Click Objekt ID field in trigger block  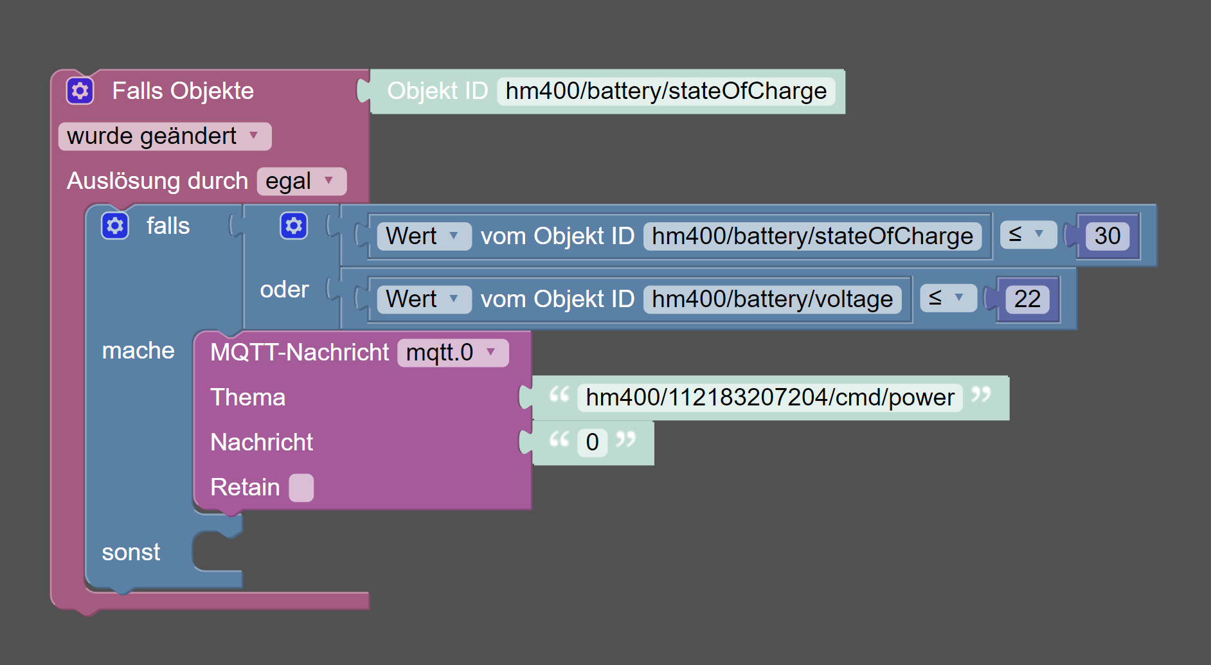(x=666, y=91)
